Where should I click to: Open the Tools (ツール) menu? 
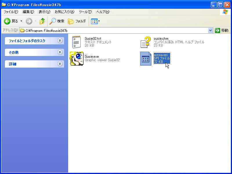(x=85, y=12)
